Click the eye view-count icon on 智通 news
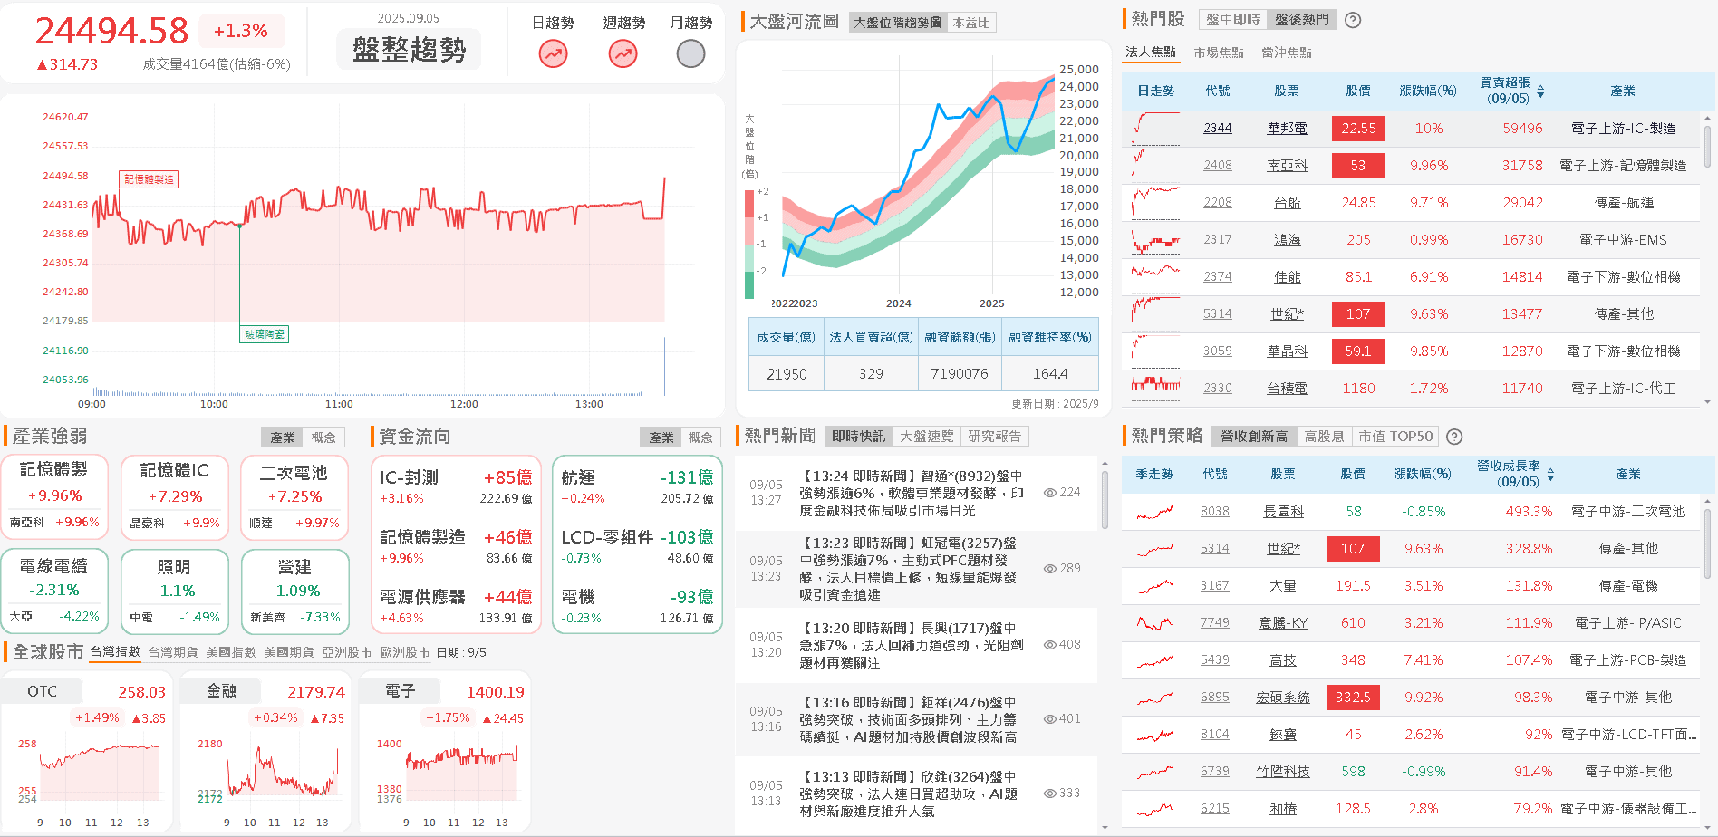The height and width of the screenshot is (837, 1718). 1048,493
